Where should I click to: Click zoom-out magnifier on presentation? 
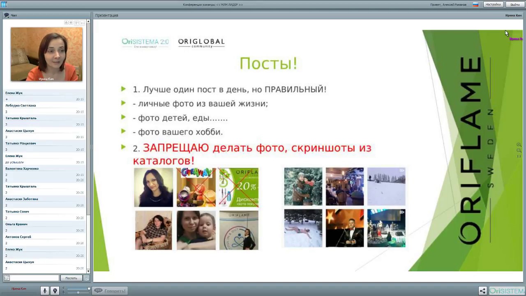click(519, 150)
